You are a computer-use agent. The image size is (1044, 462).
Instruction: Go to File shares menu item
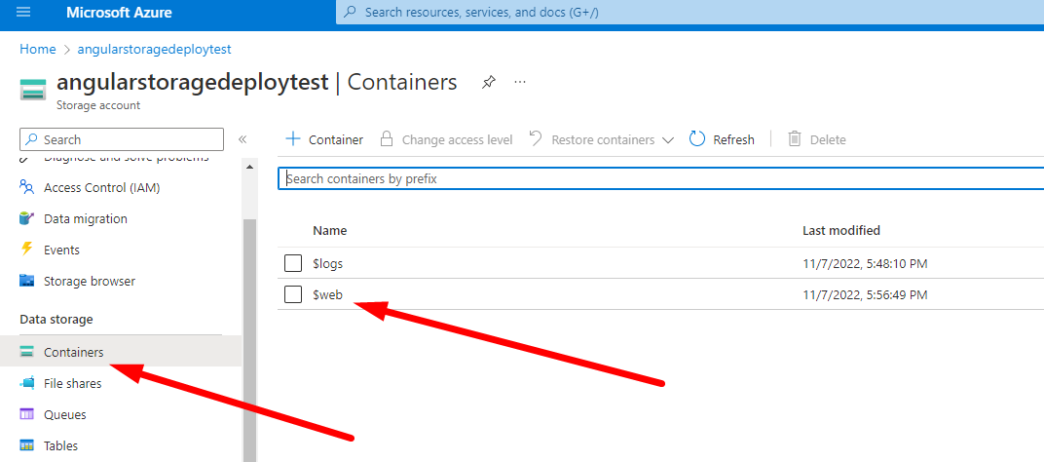[72, 384]
